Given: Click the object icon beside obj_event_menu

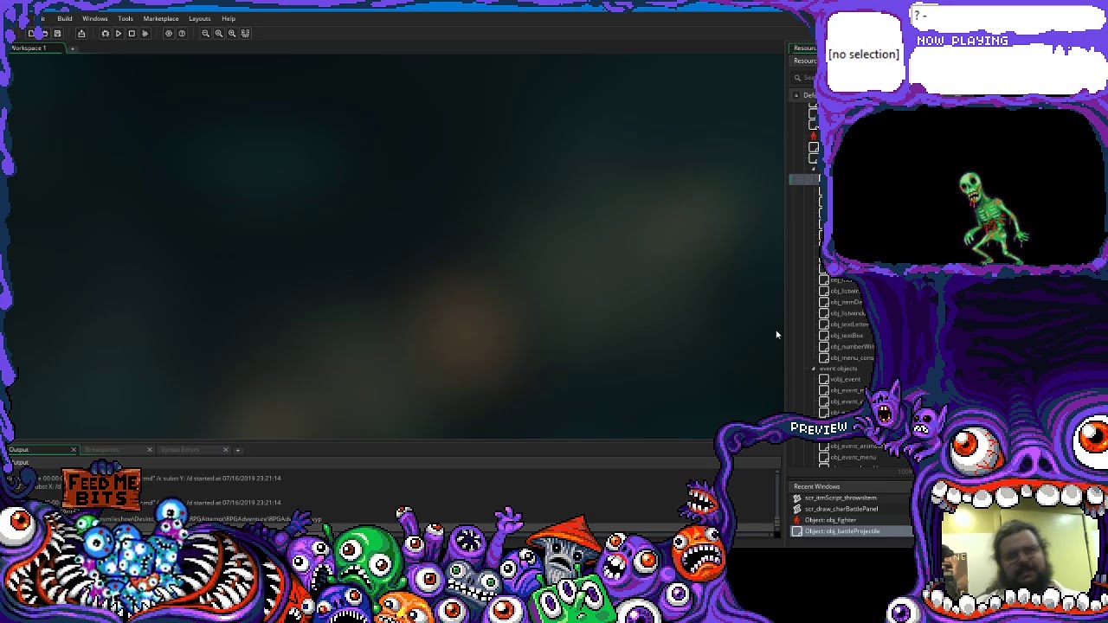Looking at the screenshot, I should pos(823,458).
